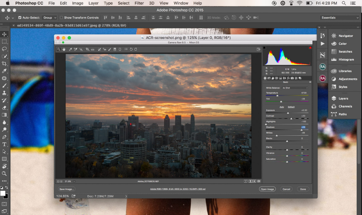This screenshot has width=362, height=215.
Task: Open the Select menu
Action: [124, 3]
